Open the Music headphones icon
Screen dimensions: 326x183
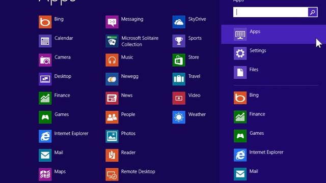(112, 60)
